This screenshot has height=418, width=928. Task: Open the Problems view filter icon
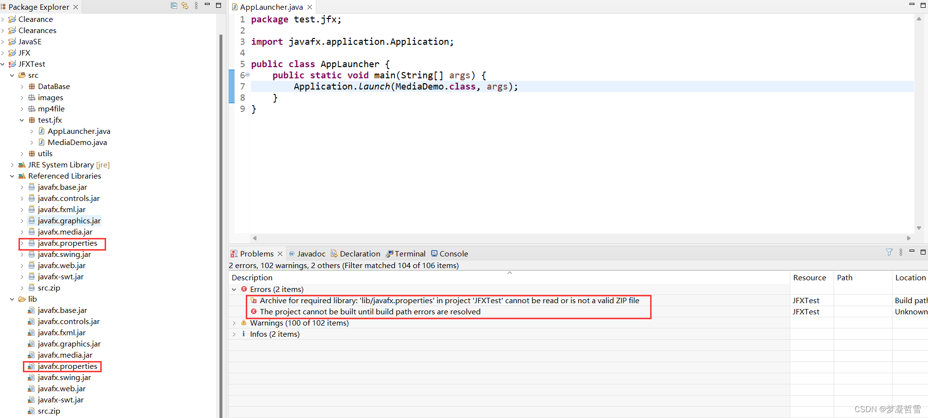pyautogui.click(x=889, y=252)
